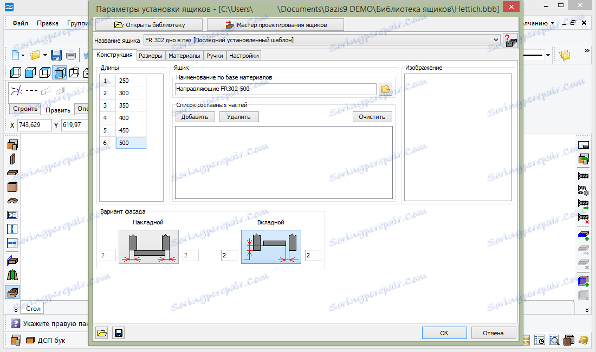Click the screw with red cross delete icon
This screenshot has width=596, height=352.
[x=583, y=218]
